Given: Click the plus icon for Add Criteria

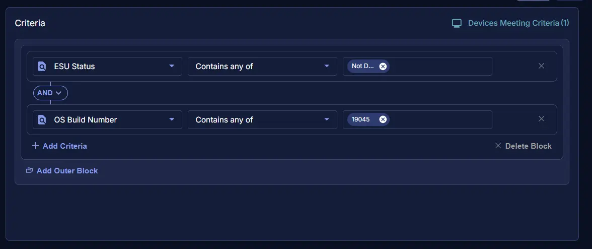Looking at the screenshot, I should (35, 146).
